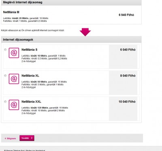Click the 8 040 Ft/hó price panel
Image resolution: width=162 pixels, height=151 pixels.
click(x=123, y=83)
